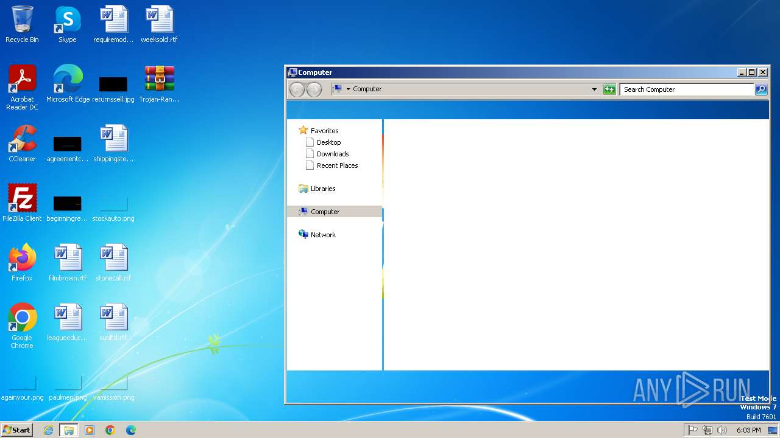780x438 pixels.
Task: Click the Computer breadcrumb arrow
Action: tap(348, 89)
